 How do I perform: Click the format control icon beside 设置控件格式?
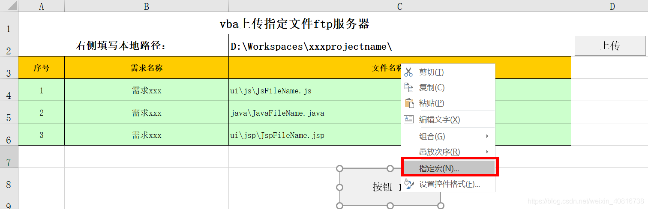tap(408, 184)
